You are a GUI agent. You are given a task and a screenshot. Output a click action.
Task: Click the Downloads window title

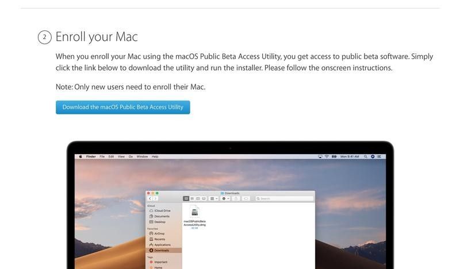230,193
